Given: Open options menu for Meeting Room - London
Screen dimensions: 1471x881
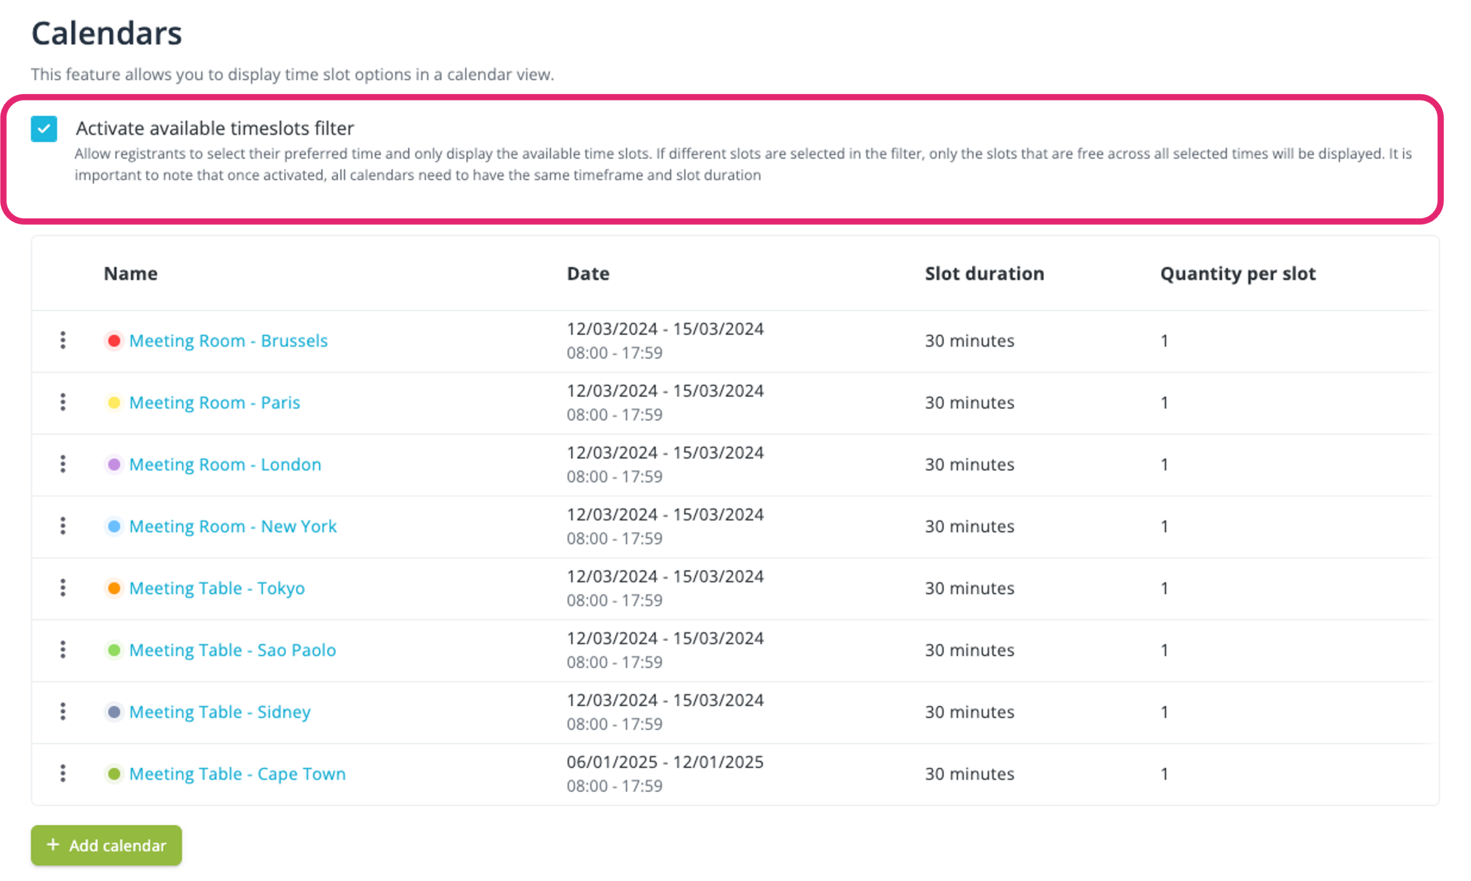Looking at the screenshot, I should [x=63, y=464].
